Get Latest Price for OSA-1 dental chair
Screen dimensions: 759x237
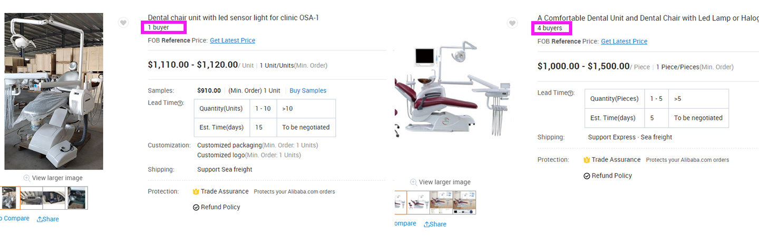pos(232,40)
